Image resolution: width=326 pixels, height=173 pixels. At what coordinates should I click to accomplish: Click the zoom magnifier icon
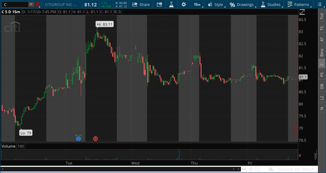click(258, 169)
